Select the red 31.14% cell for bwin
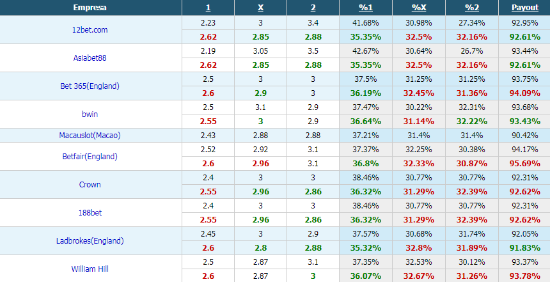 [419, 121]
